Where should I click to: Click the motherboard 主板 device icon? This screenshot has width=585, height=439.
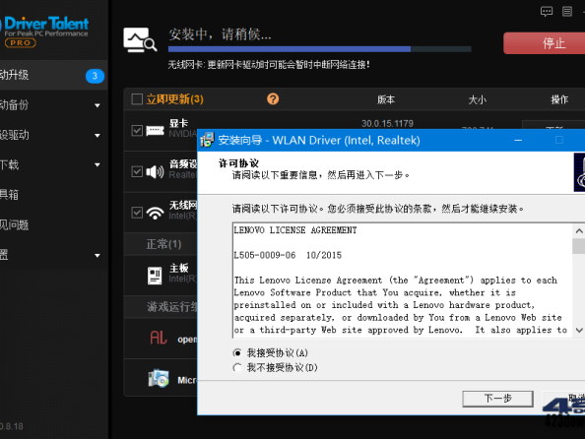tap(155, 276)
